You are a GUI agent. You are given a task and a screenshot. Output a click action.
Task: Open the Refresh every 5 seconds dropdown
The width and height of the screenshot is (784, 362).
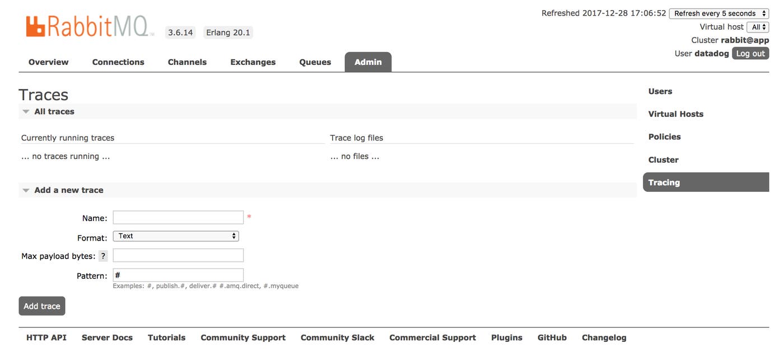click(719, 13)
